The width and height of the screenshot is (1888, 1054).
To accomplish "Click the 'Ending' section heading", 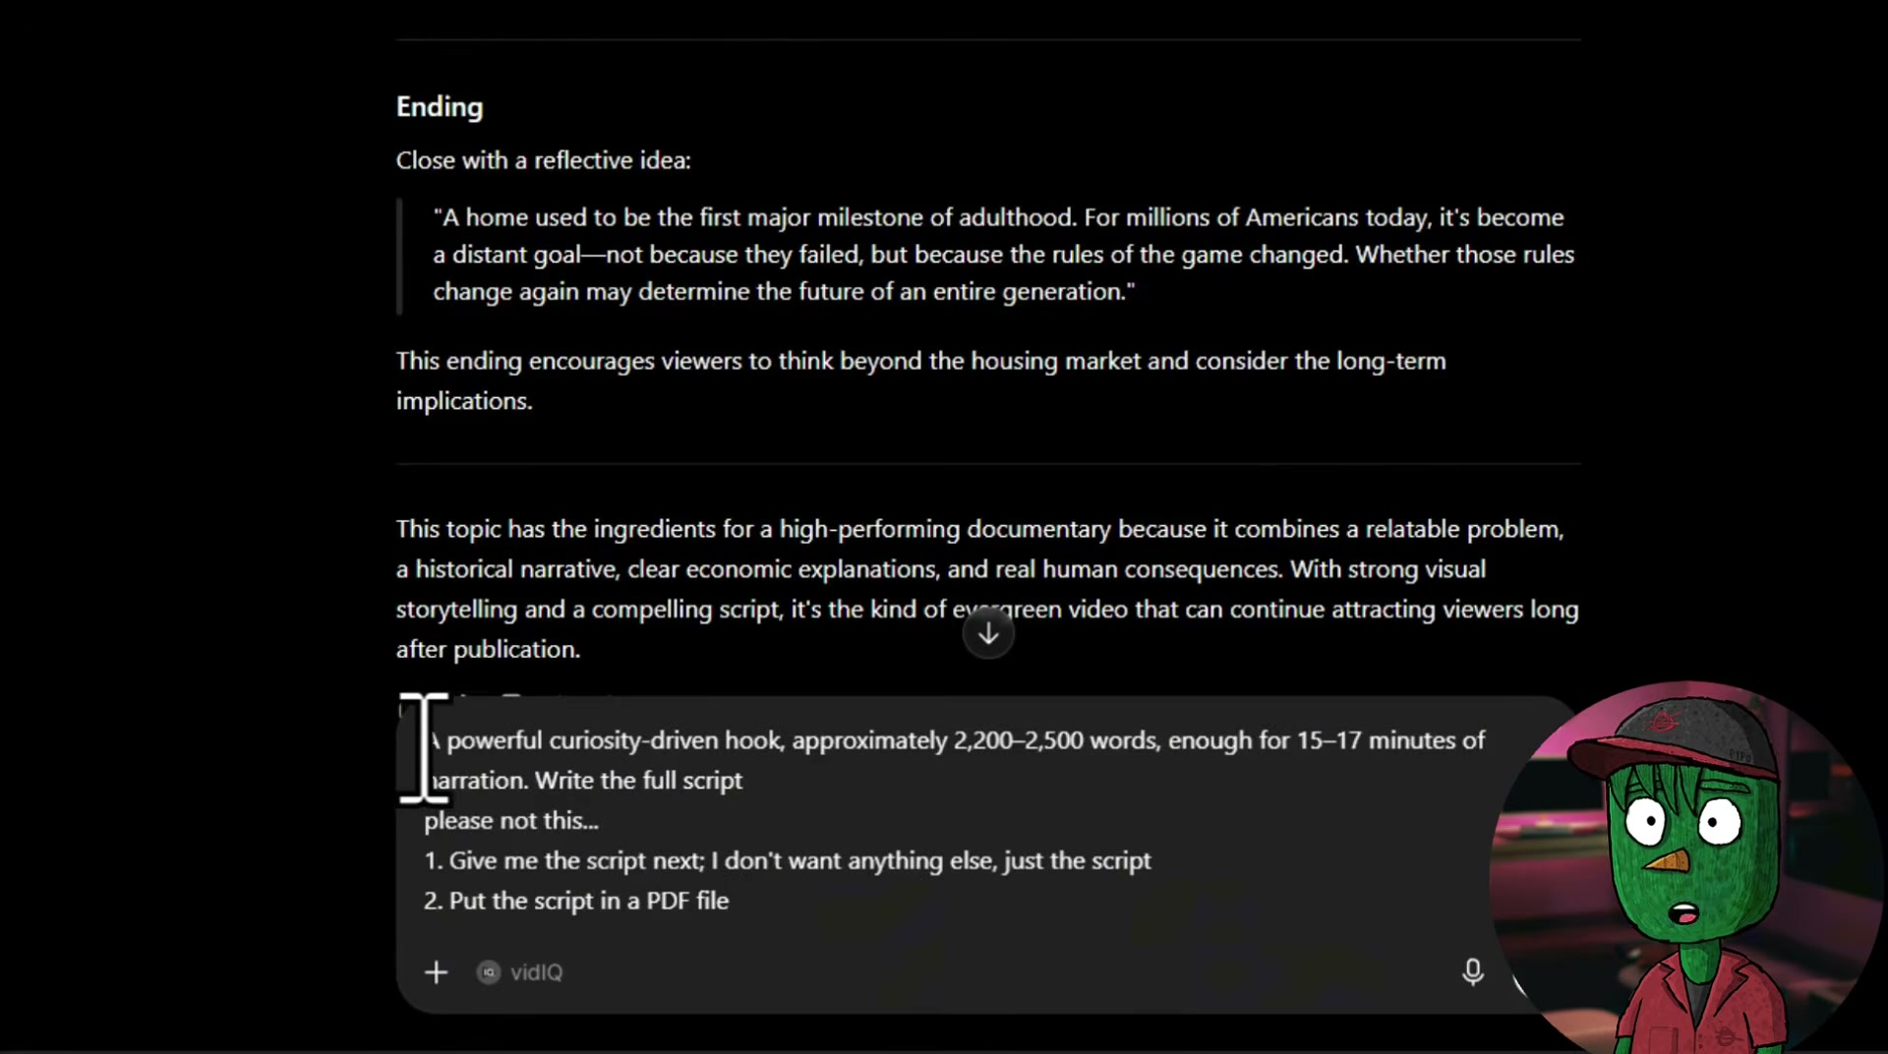I will [x=440, y=107].
